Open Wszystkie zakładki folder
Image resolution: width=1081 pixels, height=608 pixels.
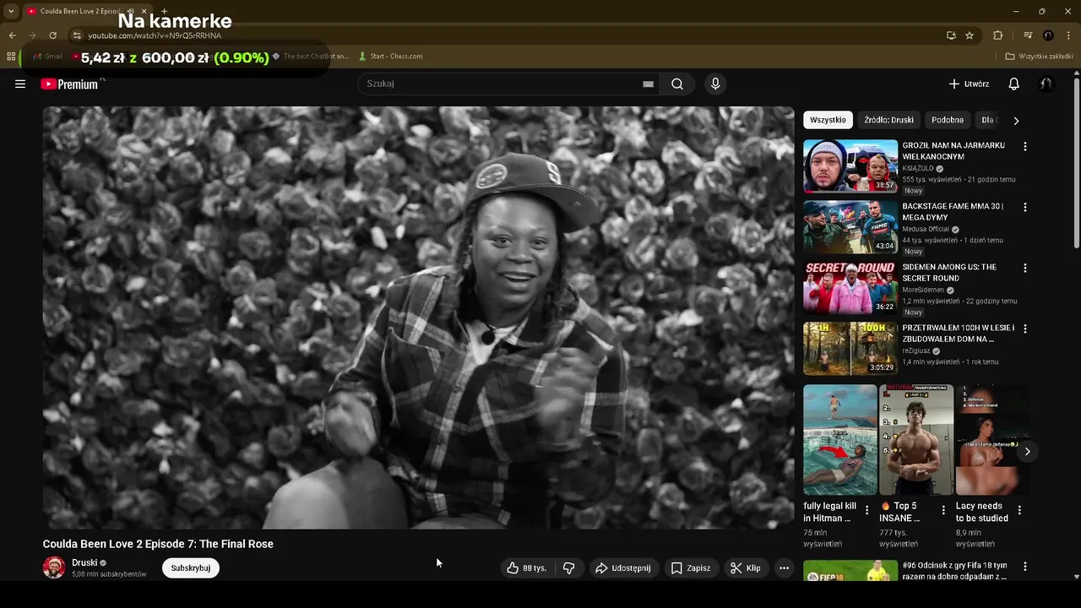pyautogui.click(x=1040, y=57)
